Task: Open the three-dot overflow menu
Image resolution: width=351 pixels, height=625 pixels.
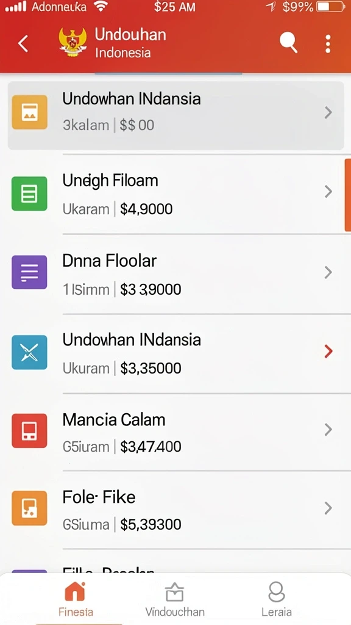Action: pos(328,43)
